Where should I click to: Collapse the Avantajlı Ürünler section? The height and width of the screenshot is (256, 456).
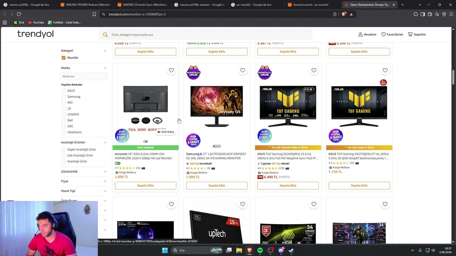pos(105,142)
